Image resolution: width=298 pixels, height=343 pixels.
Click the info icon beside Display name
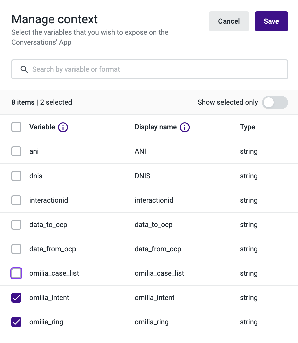pyautogui.click(x=185, y=127)
